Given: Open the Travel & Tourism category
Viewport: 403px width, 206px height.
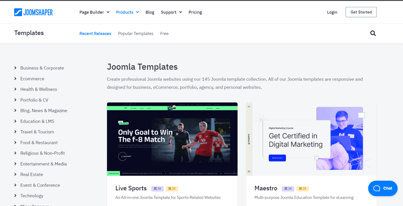Looking at the screenshot, I should [x=37, y=132].
